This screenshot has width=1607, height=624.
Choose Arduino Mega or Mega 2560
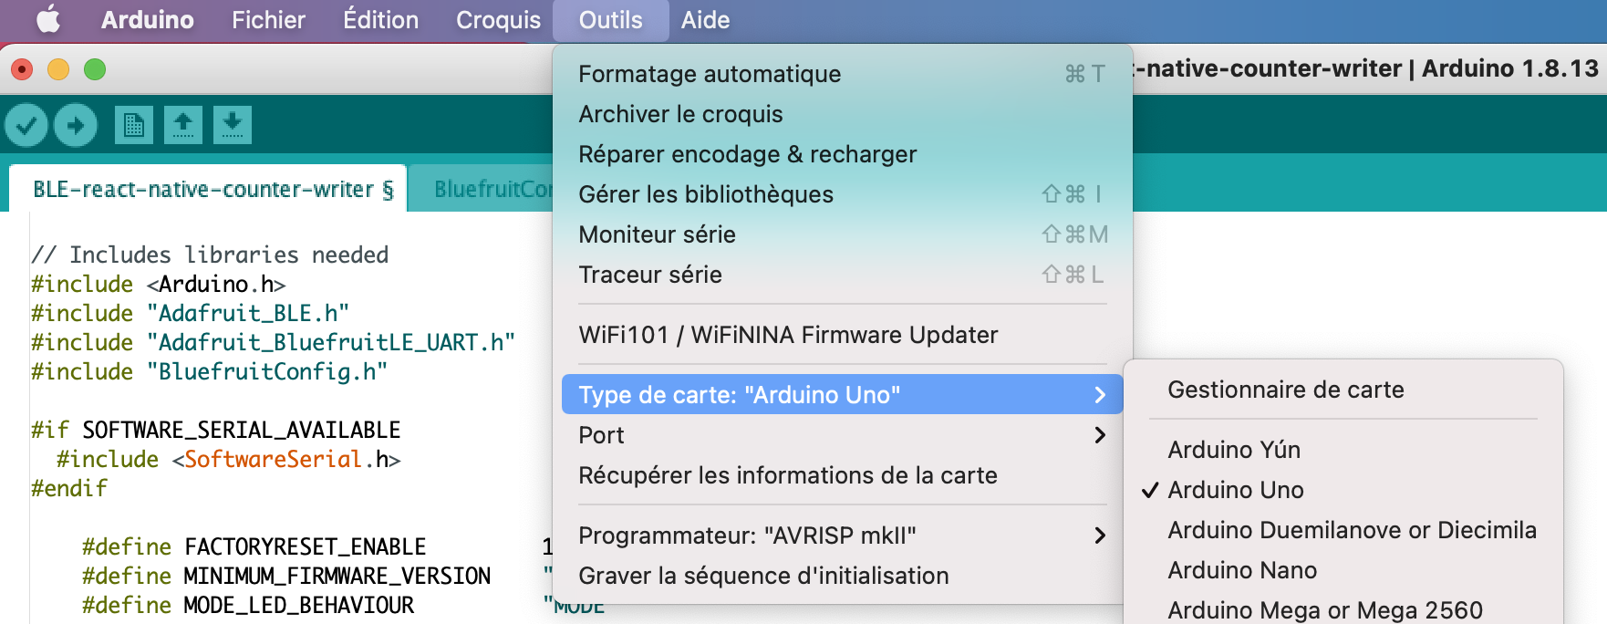coord(1324,609)
